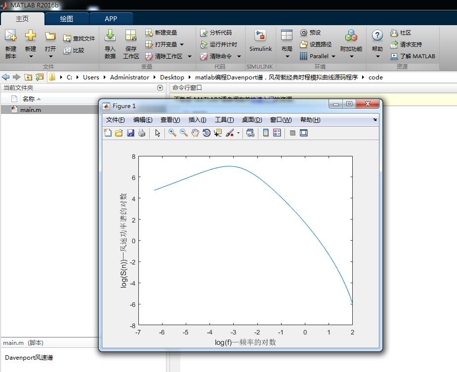457x372 pixels.
Task: Toggle the Zoom Out tool
Action: pos(184,133)
